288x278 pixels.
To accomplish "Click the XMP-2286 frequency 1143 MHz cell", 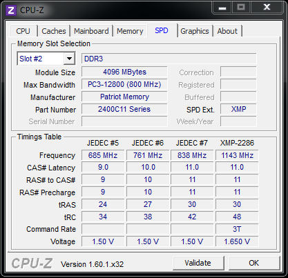I will 237,155.
